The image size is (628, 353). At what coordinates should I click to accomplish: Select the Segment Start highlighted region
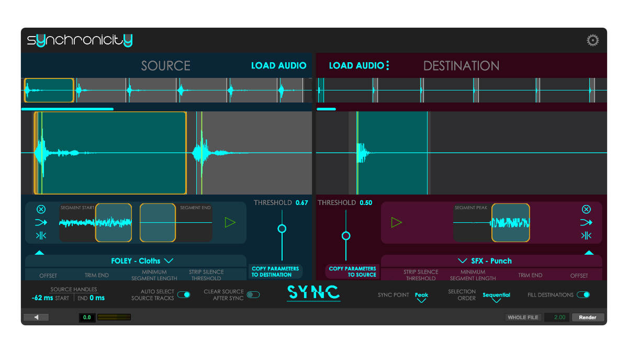[x=114, y=223]
